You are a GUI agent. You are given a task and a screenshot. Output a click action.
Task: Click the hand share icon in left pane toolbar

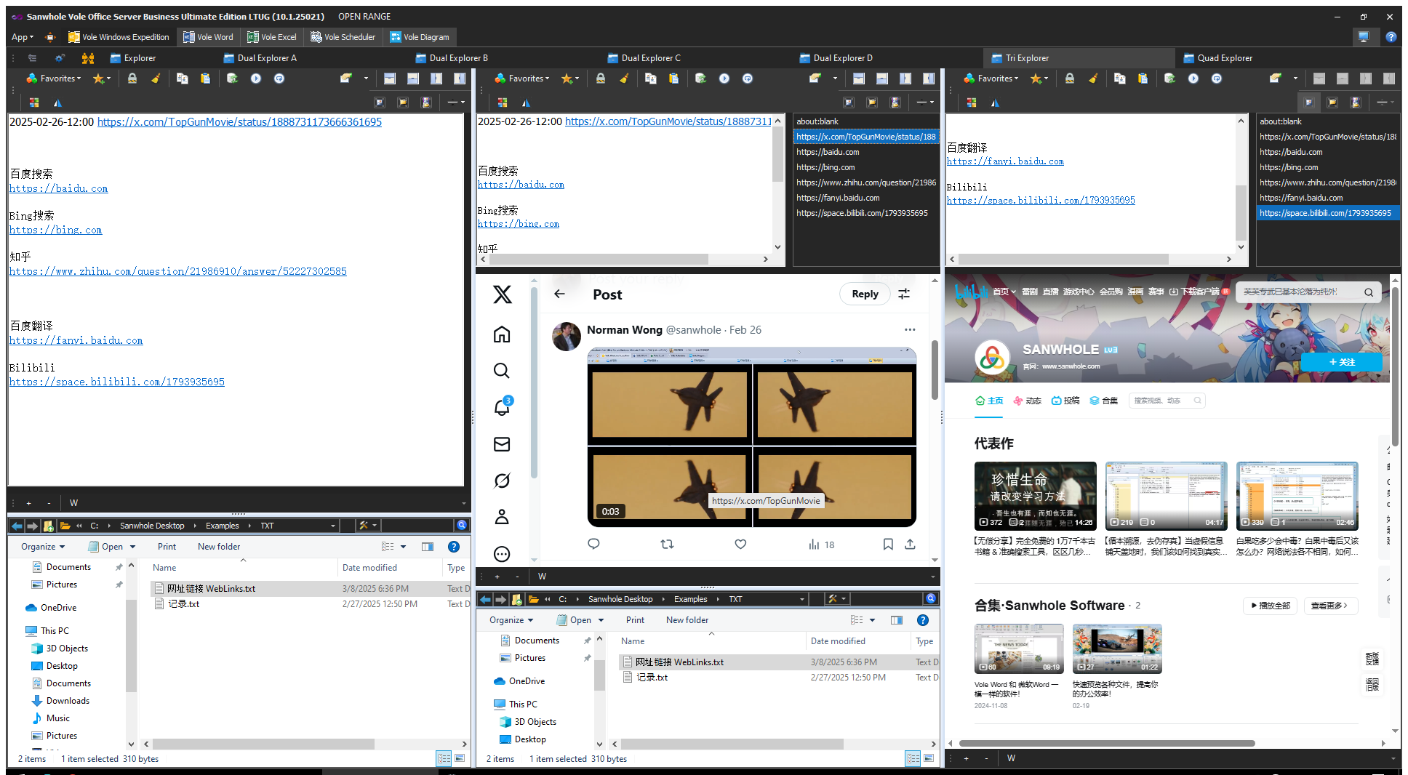(x=345, y=79)
